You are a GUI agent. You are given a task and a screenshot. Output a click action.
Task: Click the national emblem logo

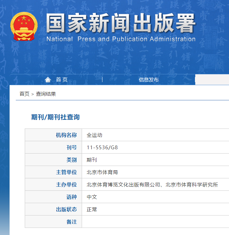pos(24,26)
